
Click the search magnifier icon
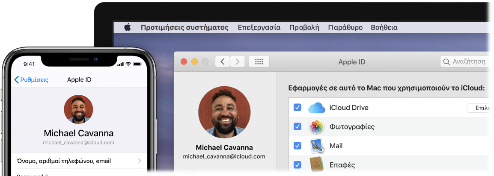pyautogui.click(x=446, y=62)
